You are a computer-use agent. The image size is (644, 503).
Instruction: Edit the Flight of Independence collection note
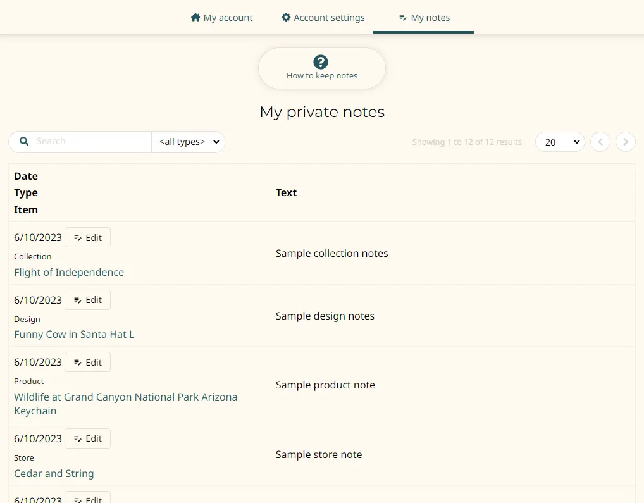[x=87, y=238]
